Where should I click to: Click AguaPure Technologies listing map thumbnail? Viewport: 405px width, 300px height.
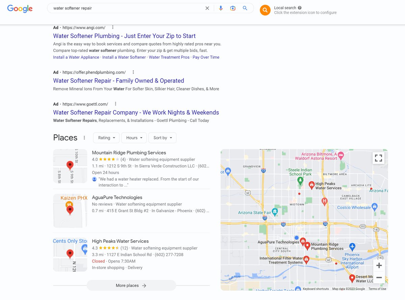70,211
